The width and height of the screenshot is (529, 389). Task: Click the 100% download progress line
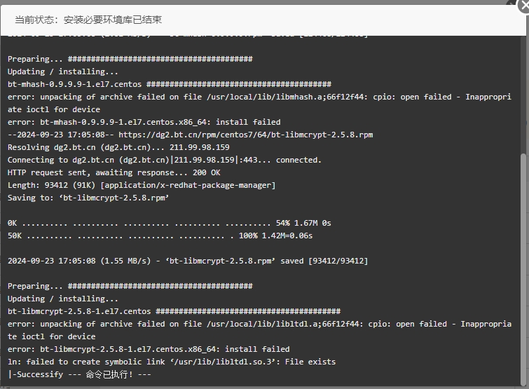point(160,236)
